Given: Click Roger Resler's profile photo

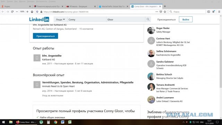Looking at the screenshot, I should (x=151, y=30).
